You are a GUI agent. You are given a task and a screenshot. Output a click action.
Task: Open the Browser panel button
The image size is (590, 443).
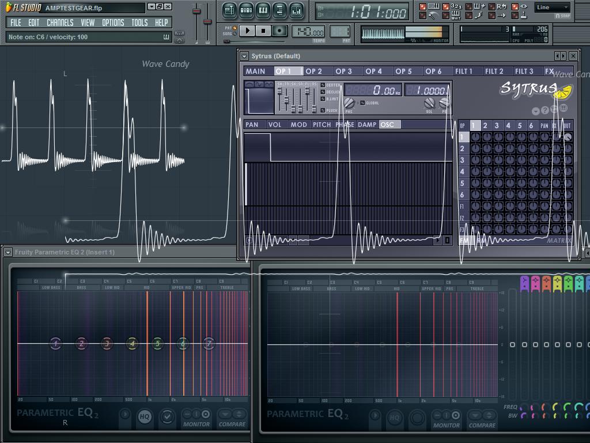(x=279, y=10)
